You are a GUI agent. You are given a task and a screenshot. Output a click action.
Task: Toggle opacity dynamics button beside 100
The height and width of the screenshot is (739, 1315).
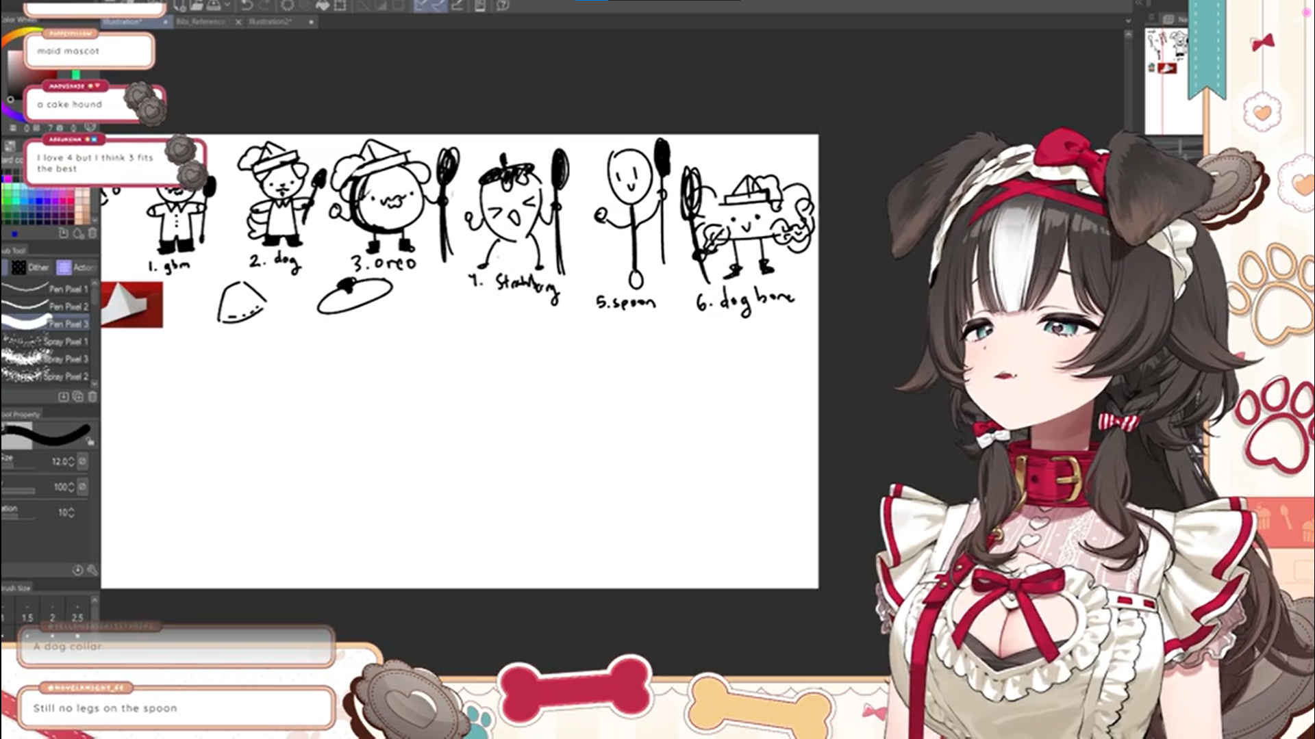point(82,487)
